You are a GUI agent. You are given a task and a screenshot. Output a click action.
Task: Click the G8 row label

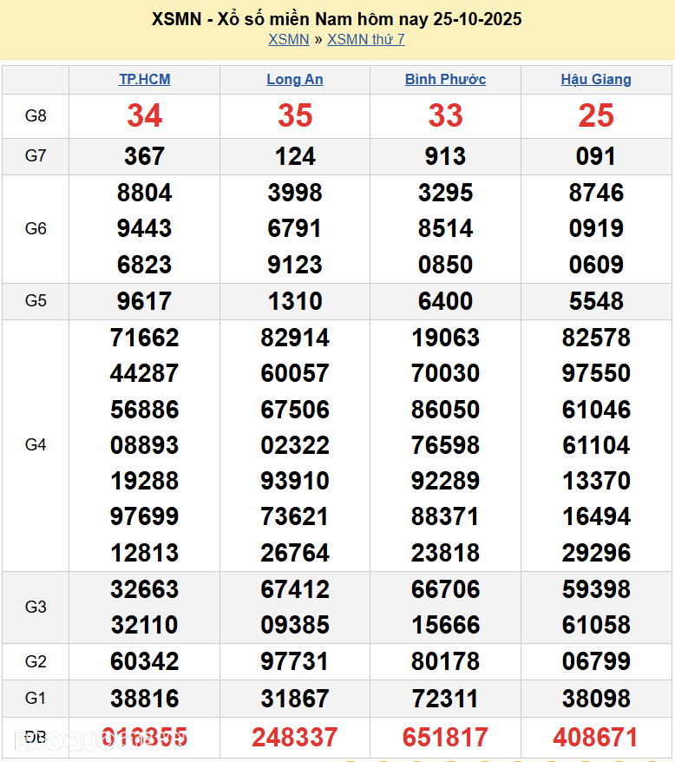(36, 115)
